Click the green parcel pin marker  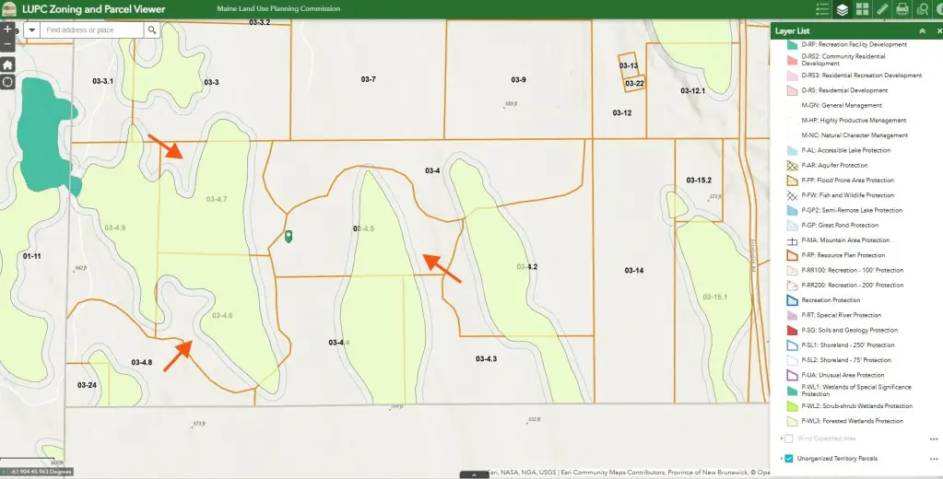[289, 237]
